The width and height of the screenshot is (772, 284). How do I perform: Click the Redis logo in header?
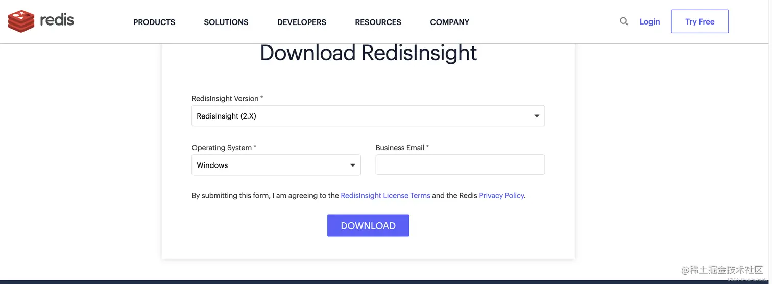click(x=41, y=20)
